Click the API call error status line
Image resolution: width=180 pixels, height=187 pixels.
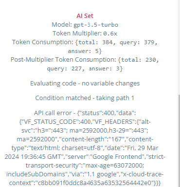tap(85, 113)
